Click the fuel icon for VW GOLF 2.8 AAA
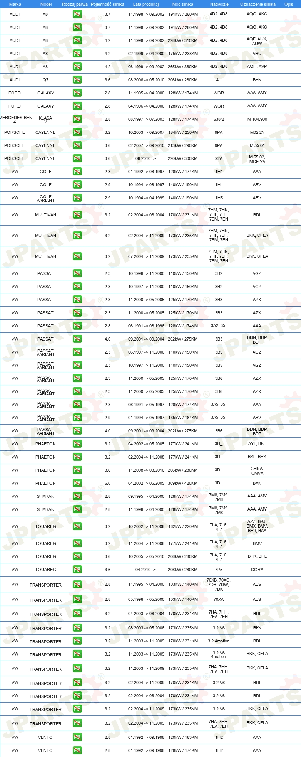This screenshot has width=301, height=757. tap(77, 172)
